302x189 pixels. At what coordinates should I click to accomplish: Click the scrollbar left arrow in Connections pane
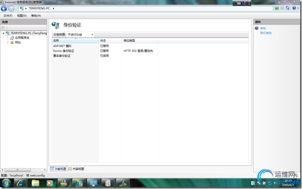tap(2, 170)
